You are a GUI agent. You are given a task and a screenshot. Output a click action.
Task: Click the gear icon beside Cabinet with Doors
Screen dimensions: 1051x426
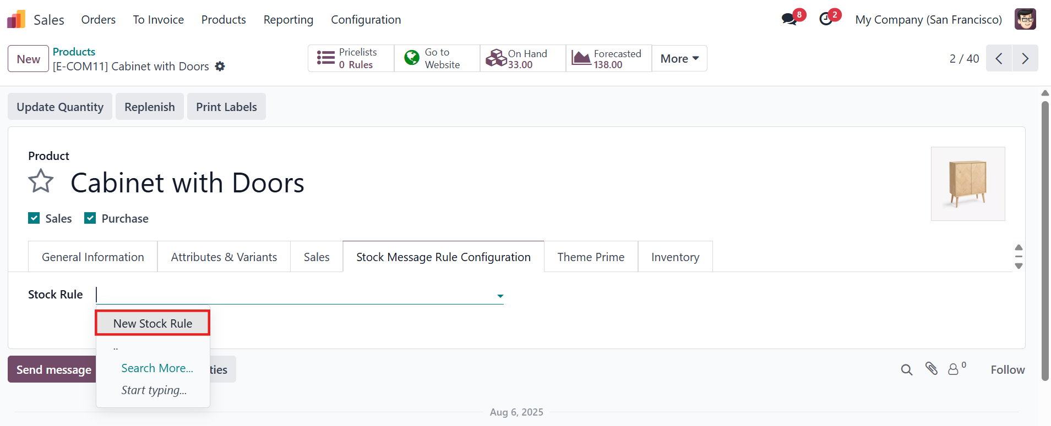point(220,67)
